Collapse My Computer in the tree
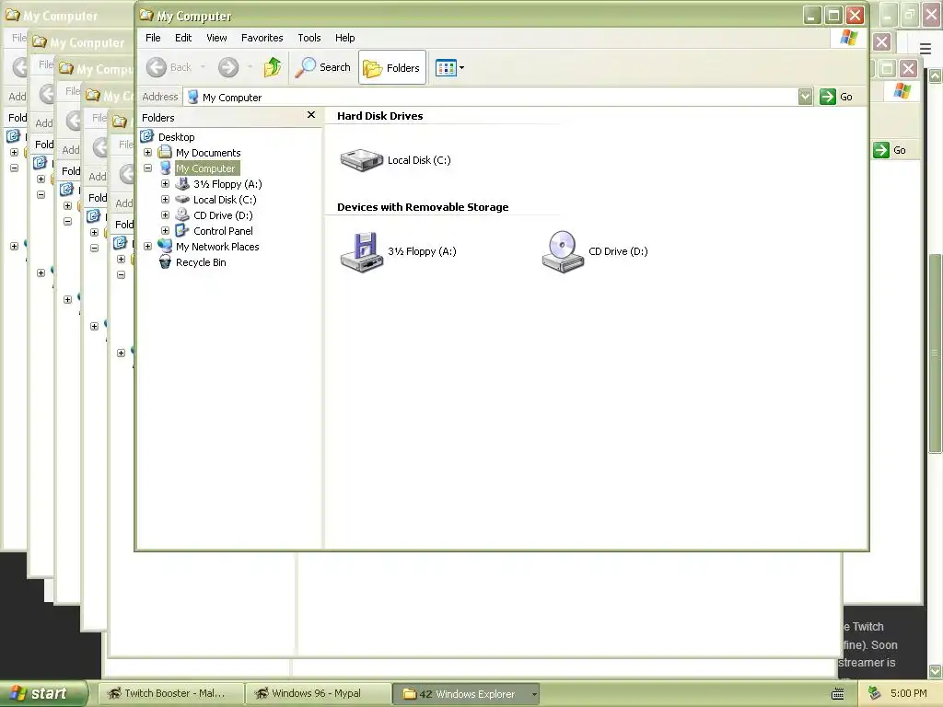This screenshot has height=707, width=943. 148,168
